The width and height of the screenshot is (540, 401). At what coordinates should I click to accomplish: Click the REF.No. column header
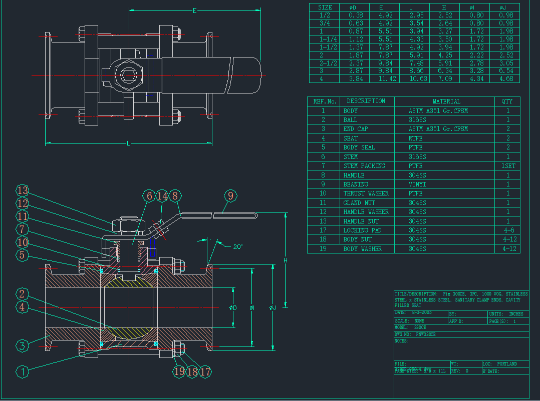tap(325, 101)
